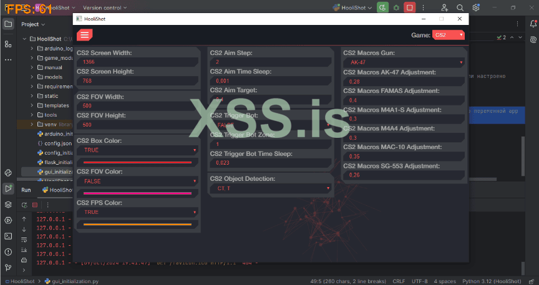539x285 pixels.
Task: Open the Python Packages tool window
Action: click(x=8, y=173)
